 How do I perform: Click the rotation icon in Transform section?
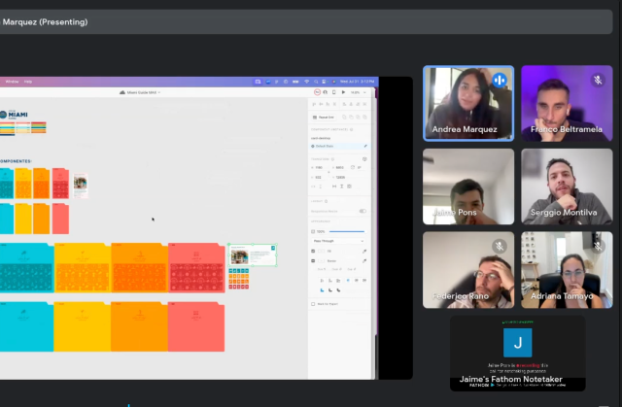click(353, 167)
